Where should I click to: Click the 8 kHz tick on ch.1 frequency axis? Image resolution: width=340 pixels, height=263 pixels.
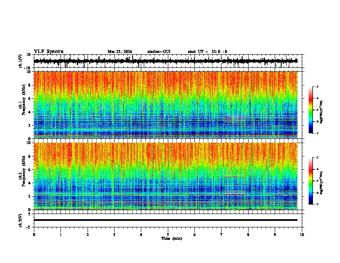point(30,85)
